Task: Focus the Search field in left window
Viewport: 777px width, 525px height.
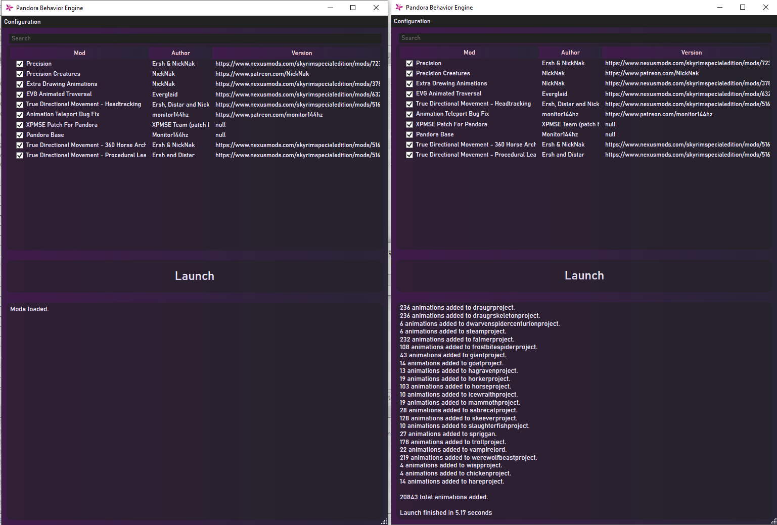Action: click(195, 38)
